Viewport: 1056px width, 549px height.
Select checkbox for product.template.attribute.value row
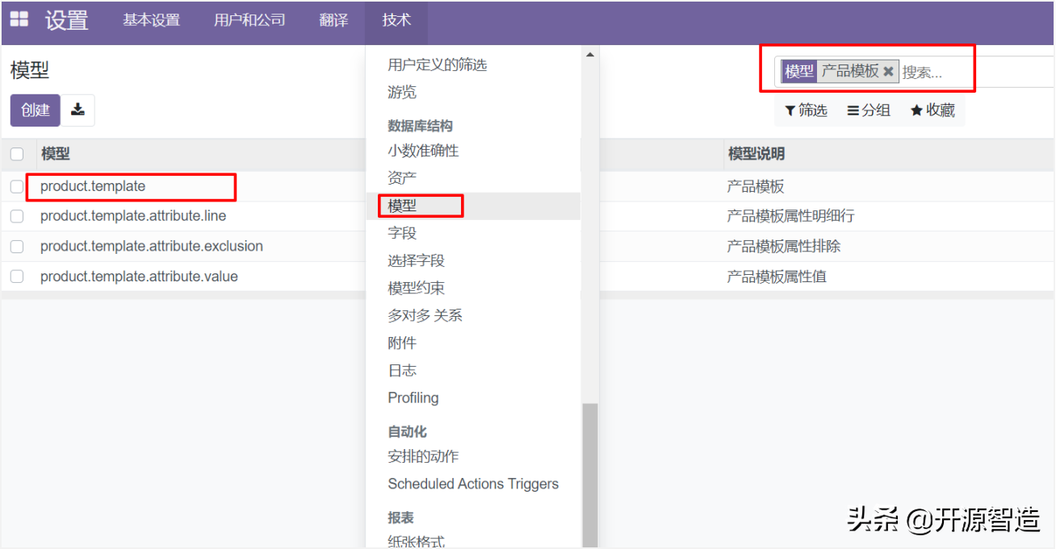(17, 277)
